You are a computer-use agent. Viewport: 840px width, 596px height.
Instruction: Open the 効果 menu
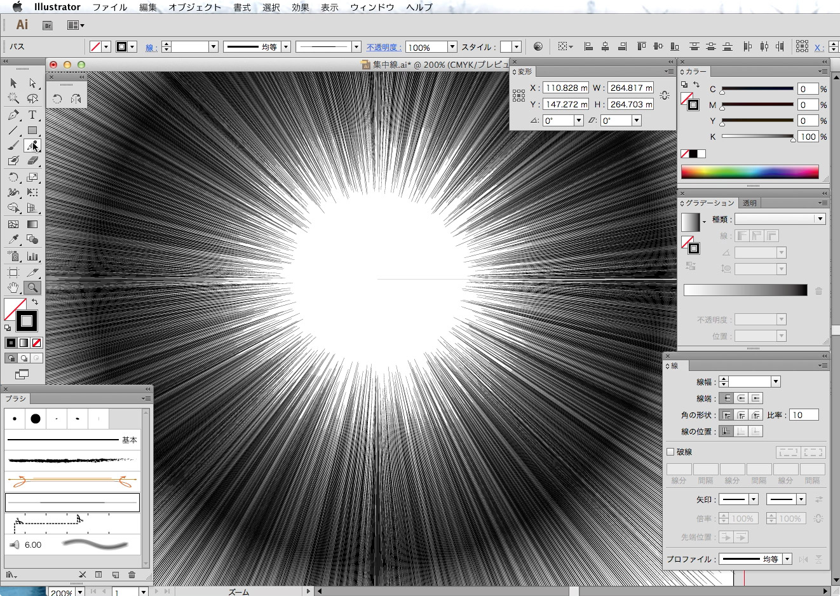(x=300, y=7)
